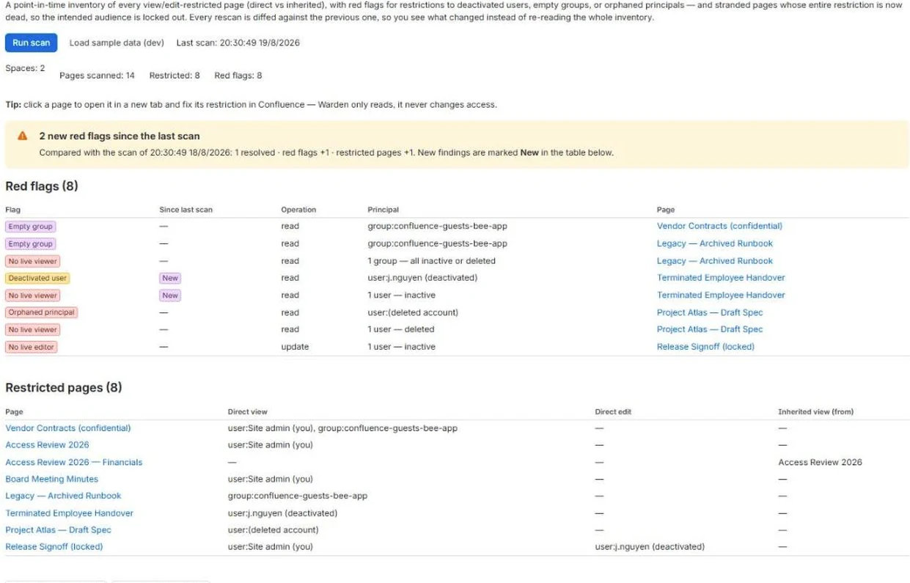Click the New badge in the Deactivated user row
Image resolution: width=910 pixels, height=583 pixels.
(170, 278)
